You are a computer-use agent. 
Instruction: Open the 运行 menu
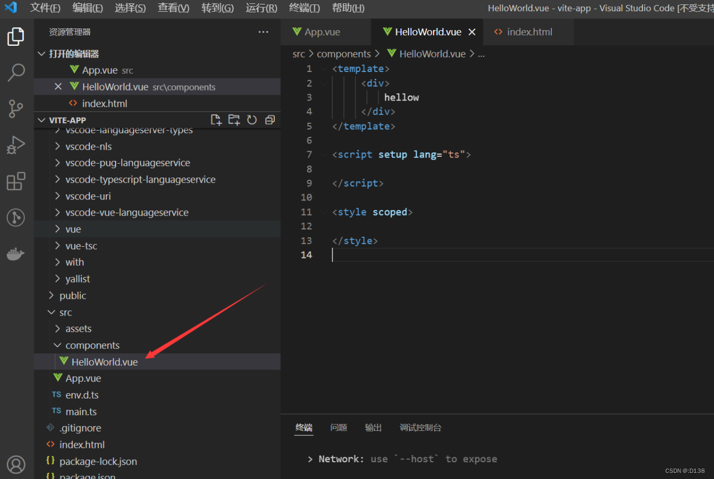point(261,8)
